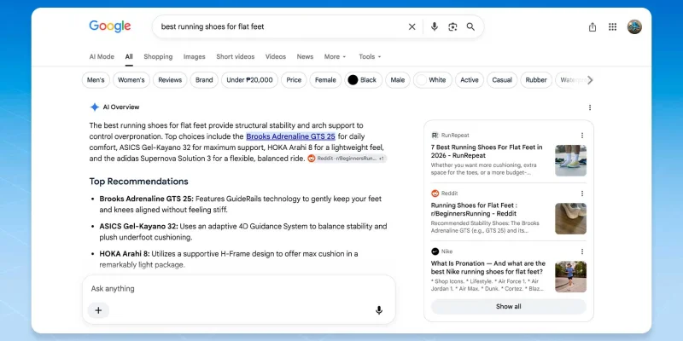Select the Black color filter

coord(364,80)
